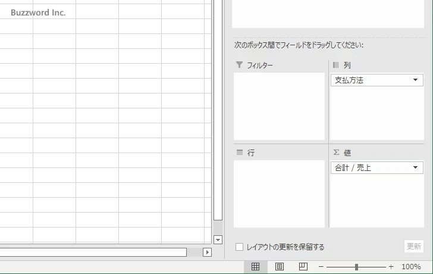Image resolution: width=433 pixels, height=274 pixels.
Task: Click the 更新 button
Action: (x=414, y=246)
